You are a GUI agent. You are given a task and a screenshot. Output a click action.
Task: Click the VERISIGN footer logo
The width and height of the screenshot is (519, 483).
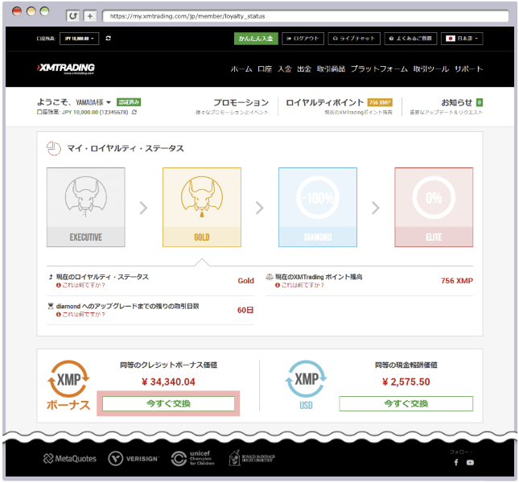pos(134,459)
